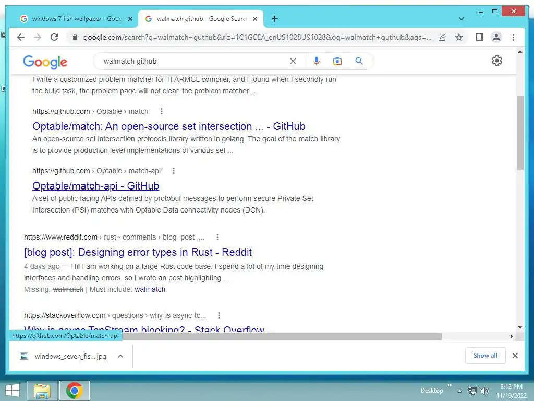Open Google quick settings gear

497,61
